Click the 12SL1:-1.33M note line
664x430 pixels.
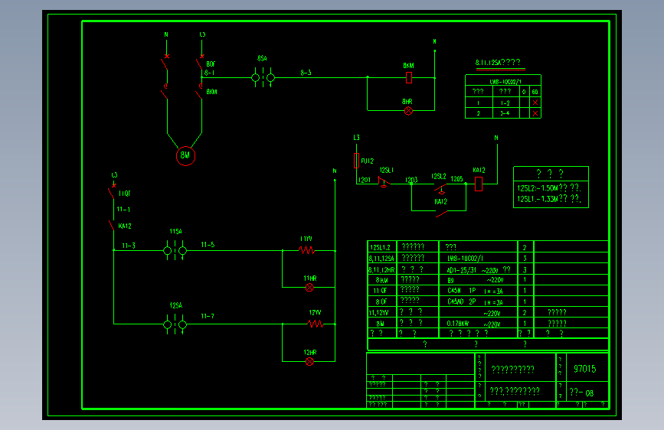548,198
